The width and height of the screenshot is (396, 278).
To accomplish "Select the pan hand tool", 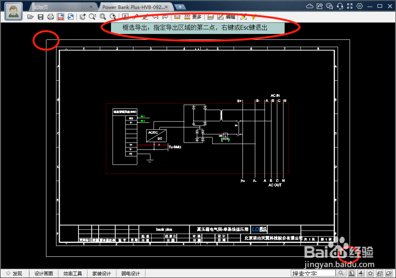I will click(83, 17).
